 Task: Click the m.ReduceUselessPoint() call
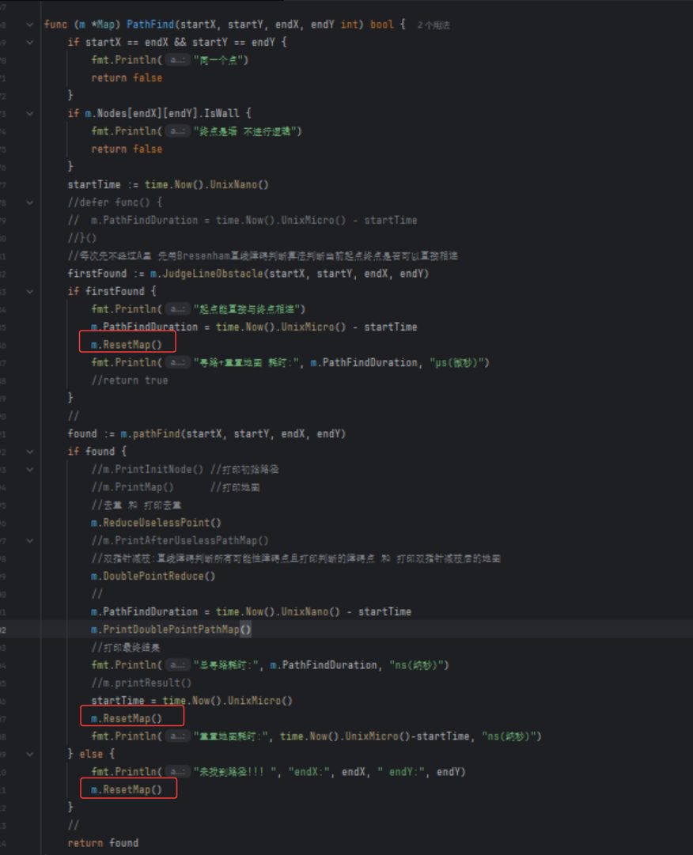click(156, 522)
